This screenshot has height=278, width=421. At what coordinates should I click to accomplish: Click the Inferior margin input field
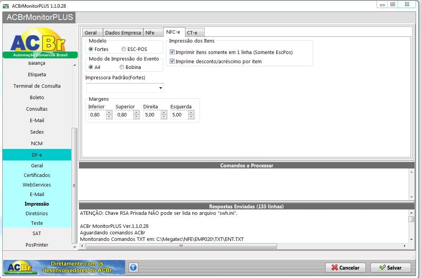coord(97,115)
